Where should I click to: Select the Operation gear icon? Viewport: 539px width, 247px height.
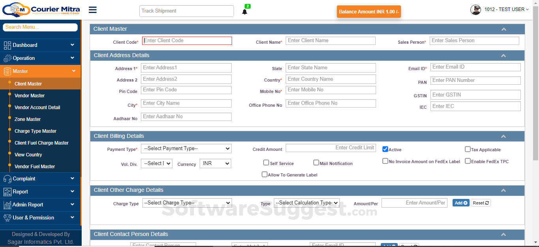click(7, 58)
